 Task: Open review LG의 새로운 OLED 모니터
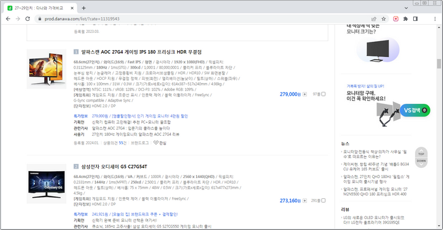click(373, 220)
